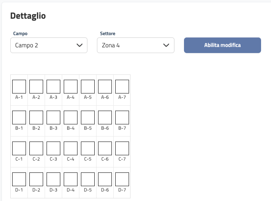Image resolution: width=271 pixels, height=201 pixels.
Task: Expand the Settore dropdown
Action: [x=135, y=45]
